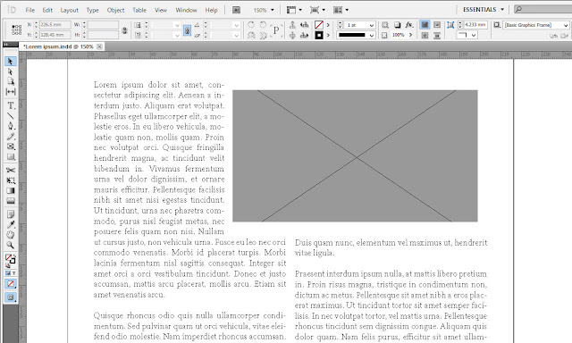Open the ESSENTIALS workspace dropdown

tap(484, 10)
